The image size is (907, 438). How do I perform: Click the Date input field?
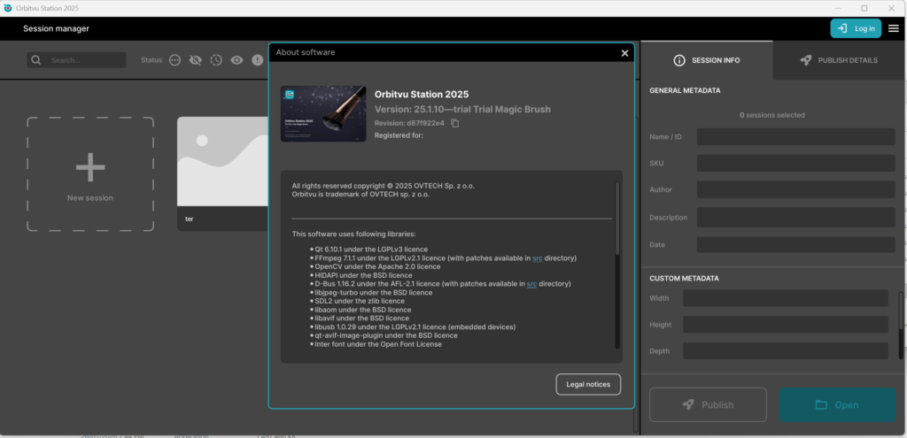click(x=795, y=244)
